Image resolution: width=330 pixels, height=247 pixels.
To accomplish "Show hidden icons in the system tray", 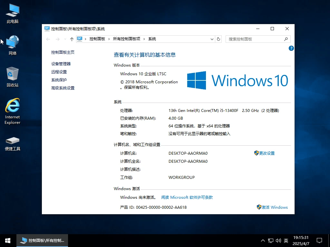I will pyautogui.click(x=263, y=240).
